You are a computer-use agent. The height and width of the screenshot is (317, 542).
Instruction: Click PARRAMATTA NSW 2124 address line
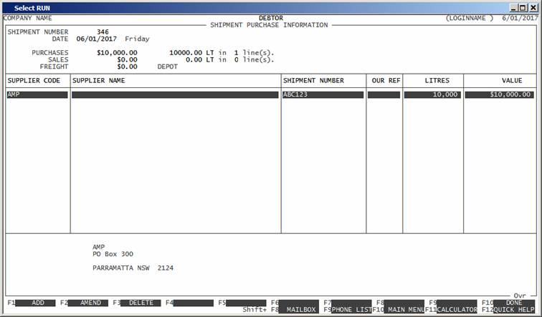pyautogui.click(x=133, y=268)
